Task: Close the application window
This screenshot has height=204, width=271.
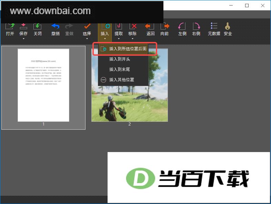Action: click(x=263, y=6)
